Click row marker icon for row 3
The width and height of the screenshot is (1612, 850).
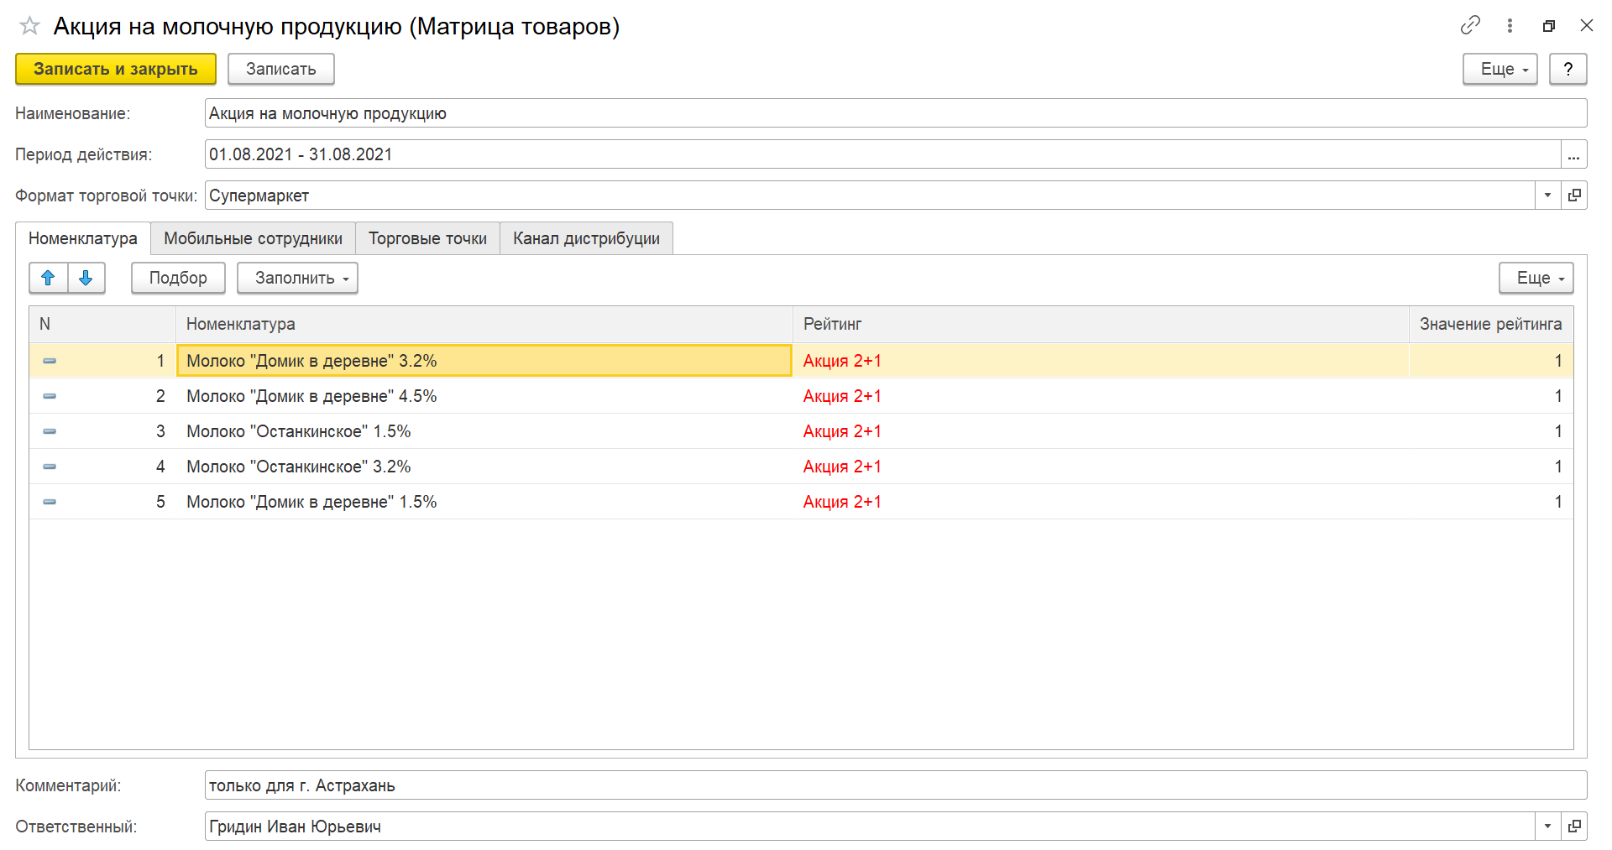pos(50,431)
